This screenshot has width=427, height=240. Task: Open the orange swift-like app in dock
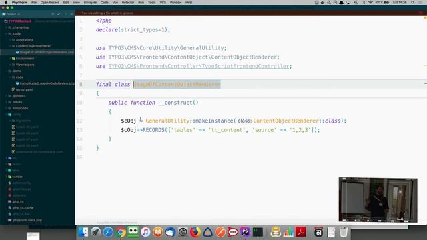220,232
